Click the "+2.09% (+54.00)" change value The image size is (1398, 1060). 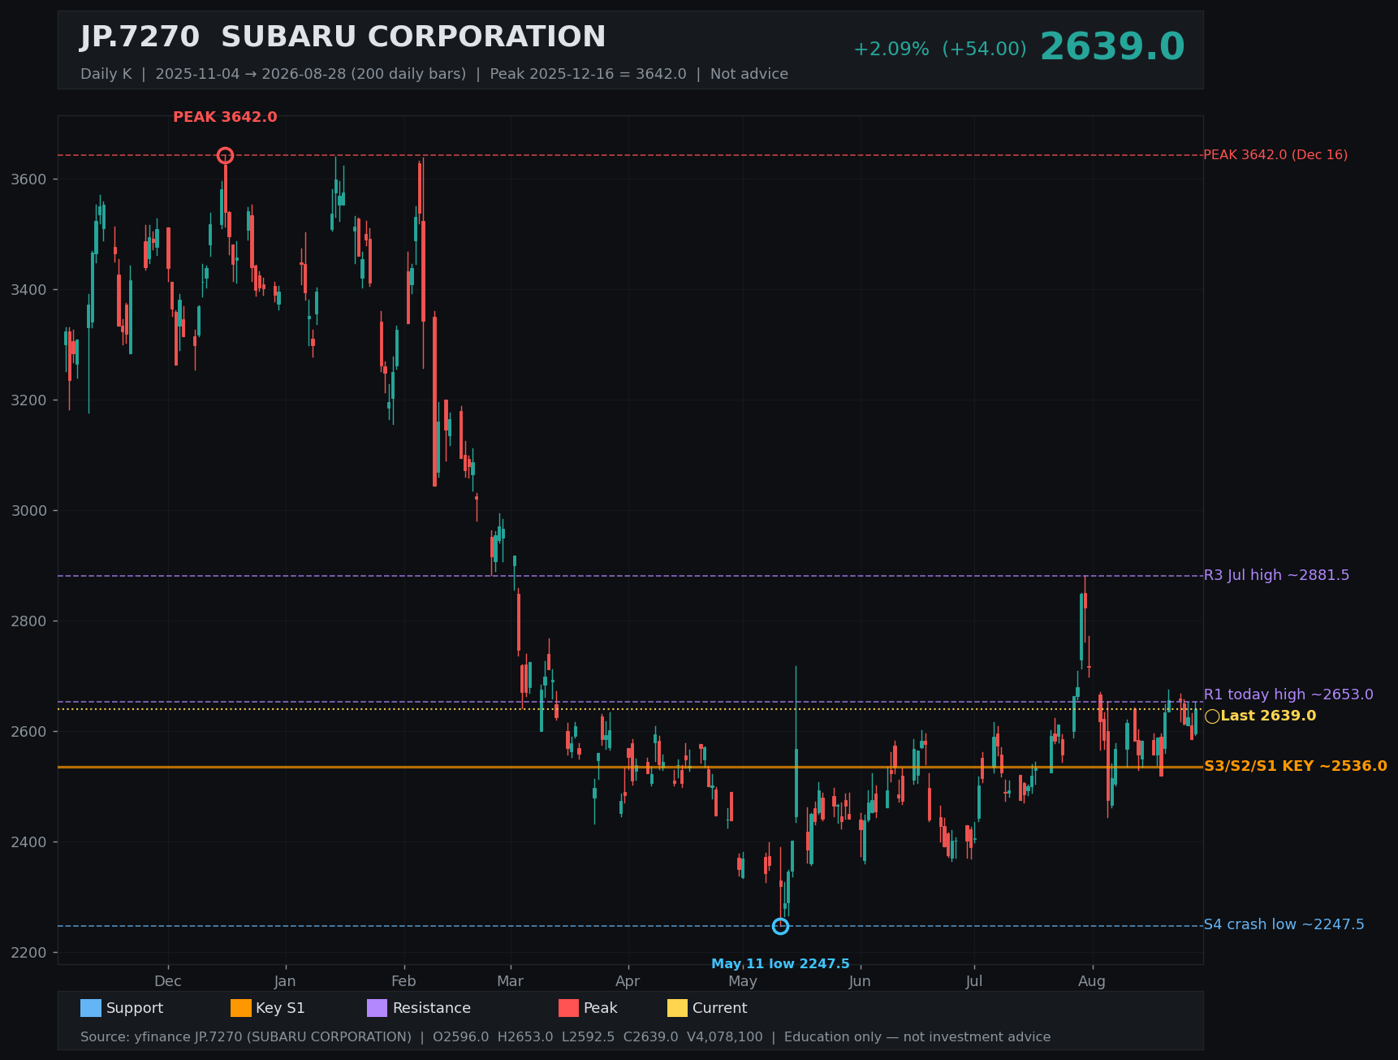[x=939, y=50]
